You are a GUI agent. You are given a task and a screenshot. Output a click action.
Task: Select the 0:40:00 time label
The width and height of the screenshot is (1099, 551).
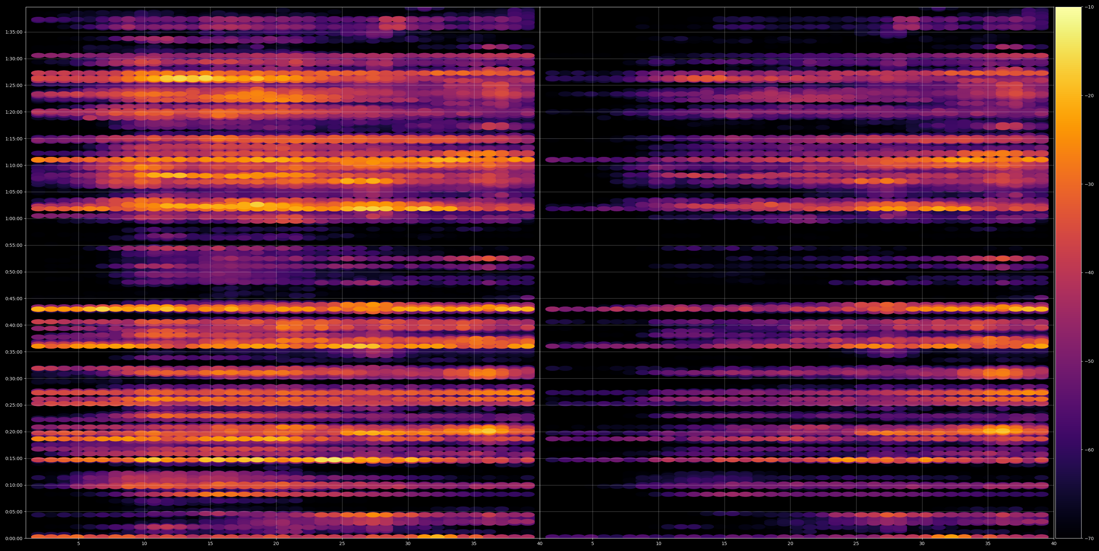click(14, 325)
